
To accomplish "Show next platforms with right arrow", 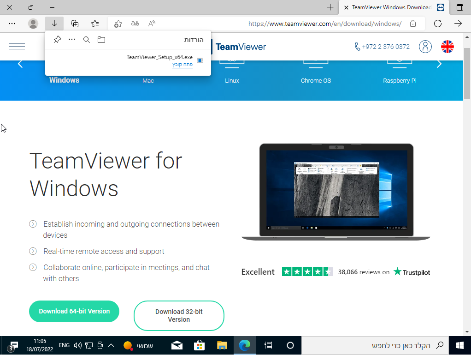I will tap(439, 64).
